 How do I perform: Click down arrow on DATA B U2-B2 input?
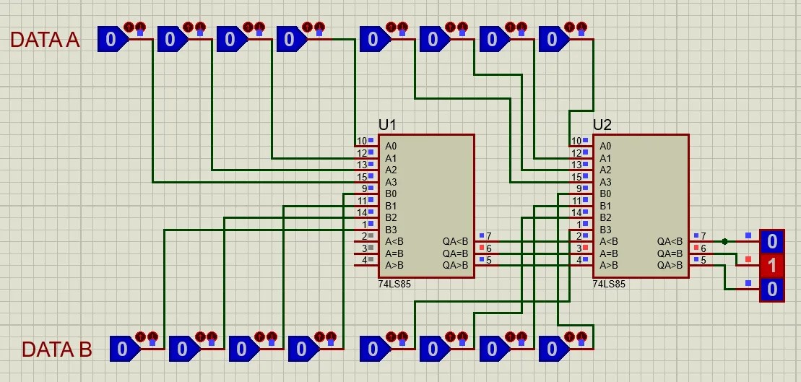tap(462, 337)
